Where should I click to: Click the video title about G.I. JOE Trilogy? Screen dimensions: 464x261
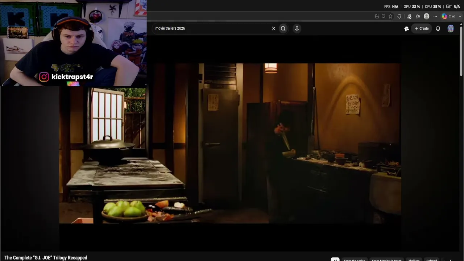(x=46, y=258)
